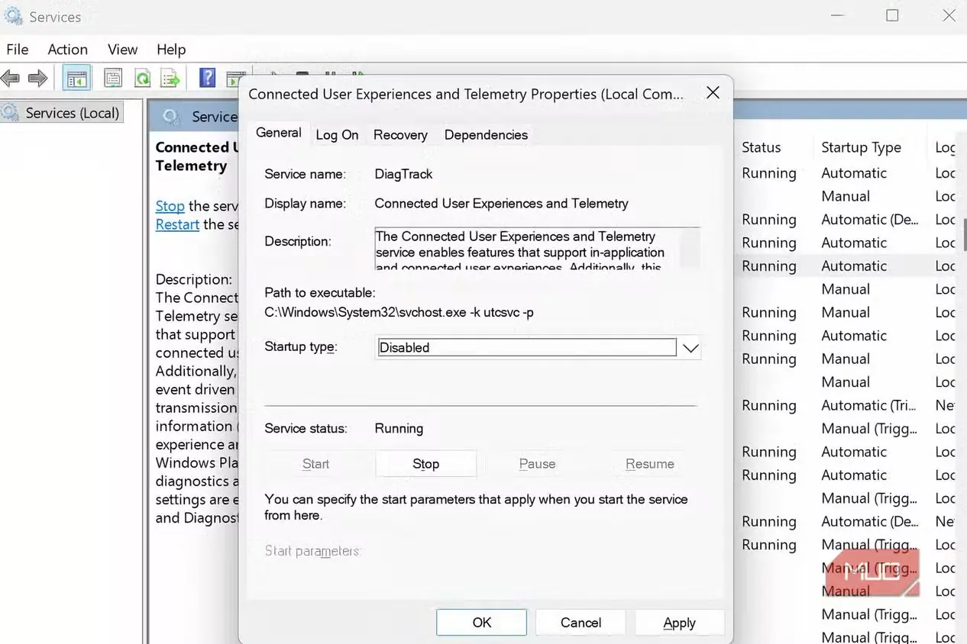Click the Apply button
Viewport: 967px width, 644px height.
point(679,623)
